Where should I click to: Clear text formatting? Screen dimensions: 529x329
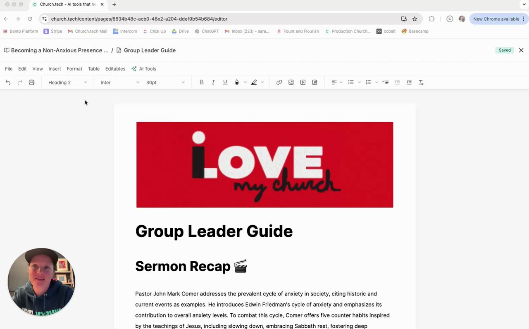(421, 82)
